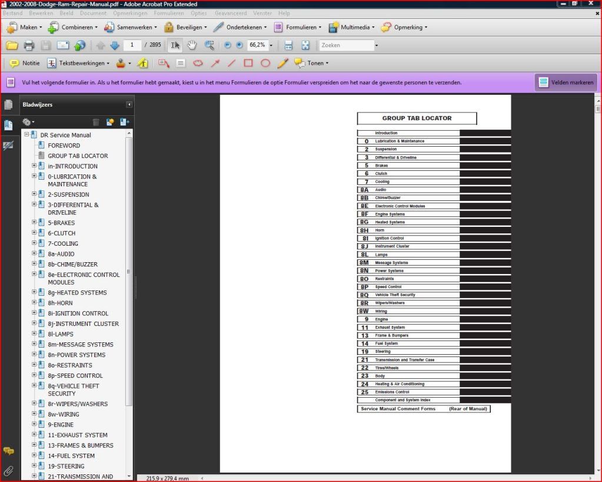Viewport: 602px width, 482px height.
Task: Select the text Select tool
Action: click(175, 45)
